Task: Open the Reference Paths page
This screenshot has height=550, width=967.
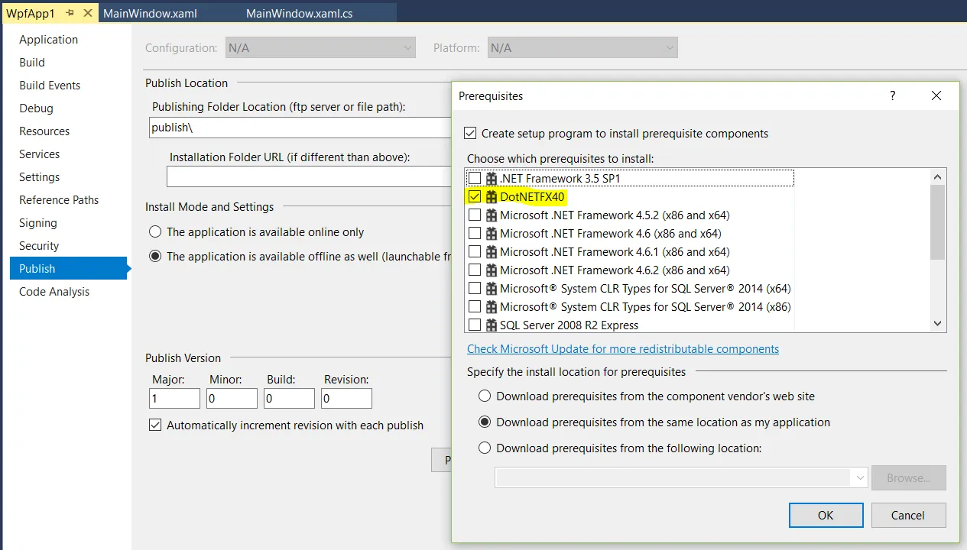Action: click(x=59, y=200)
